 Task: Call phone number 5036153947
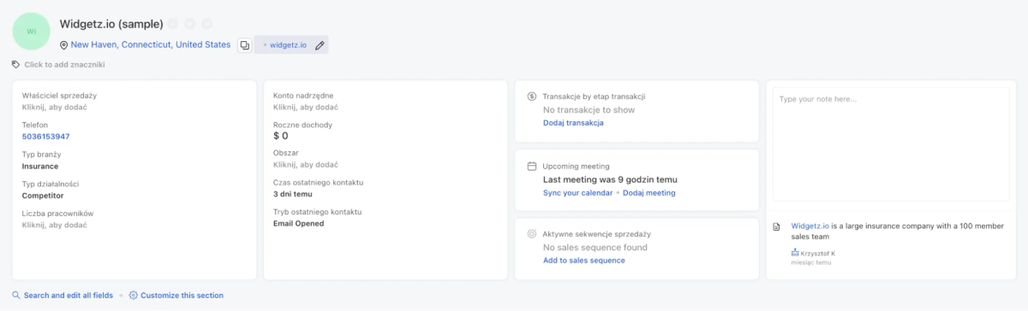tap(46, 136)
